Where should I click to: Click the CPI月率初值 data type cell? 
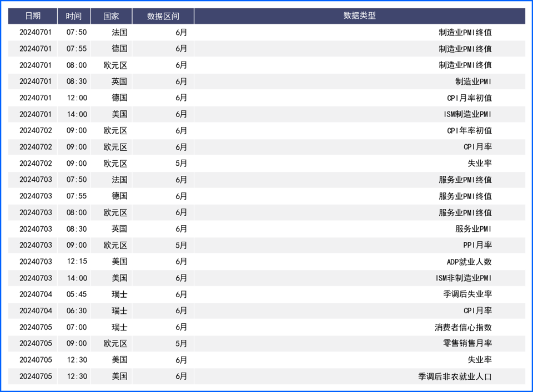[x=469, y=98]
